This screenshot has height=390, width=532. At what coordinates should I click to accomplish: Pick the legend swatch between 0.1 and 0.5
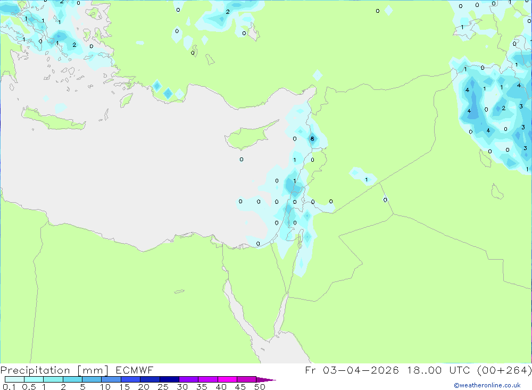[x=14, y=379]
